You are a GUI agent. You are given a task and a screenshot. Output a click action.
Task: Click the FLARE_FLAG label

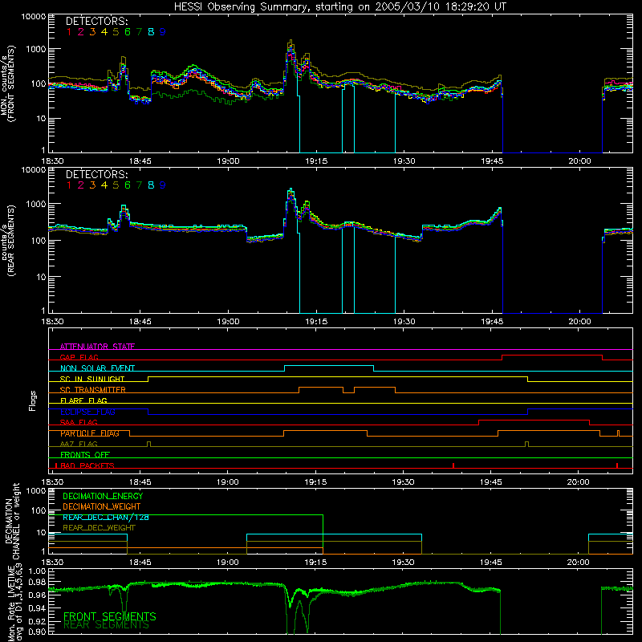pos(83,400)
